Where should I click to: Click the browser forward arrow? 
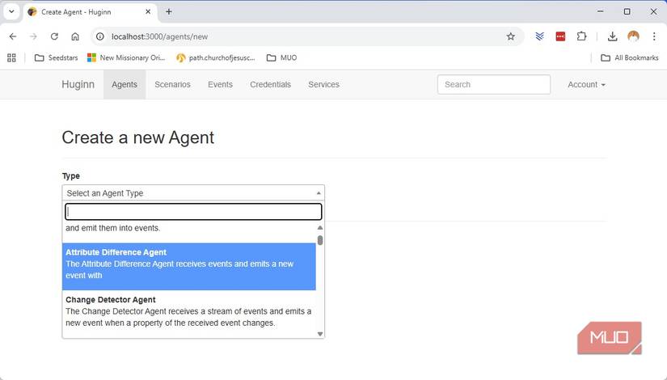(34, 36)
